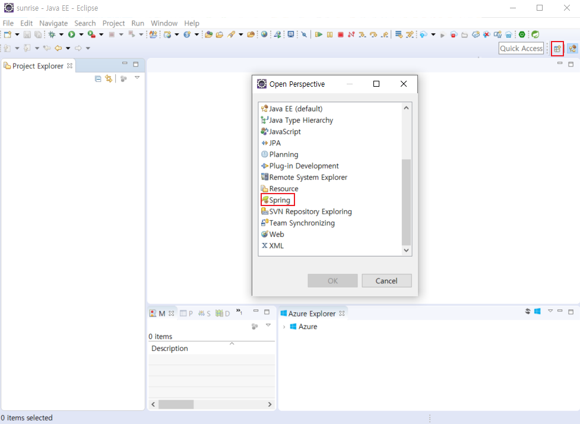
Task: Select the Azure item in Azure Explorer
Action: [x=308, y=327]
